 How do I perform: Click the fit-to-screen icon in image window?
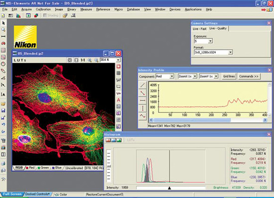pyautogui.click(x=70, y=60)
